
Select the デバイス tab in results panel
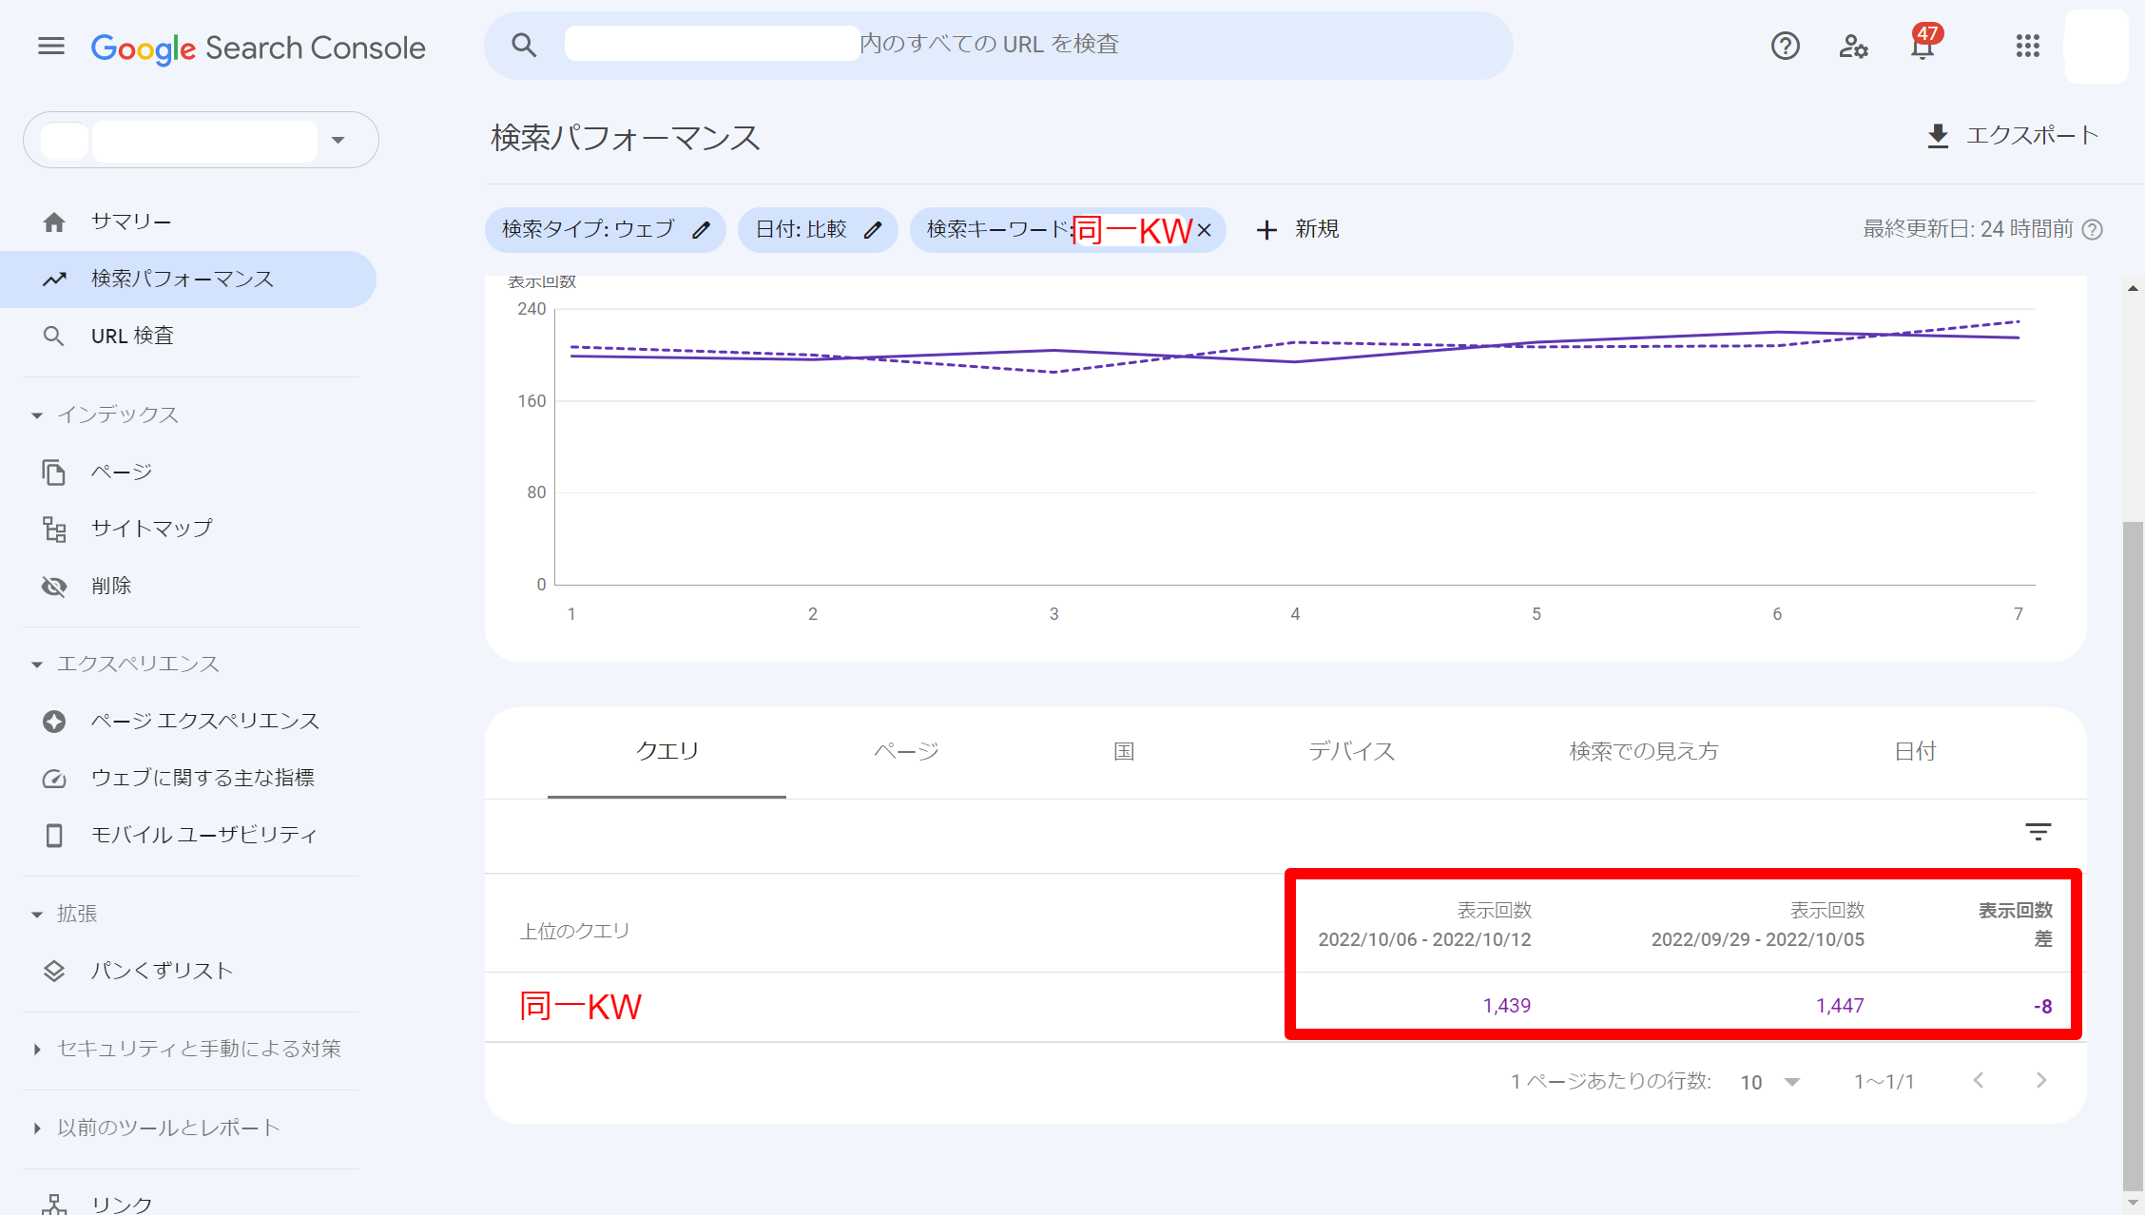point(1351,751)
